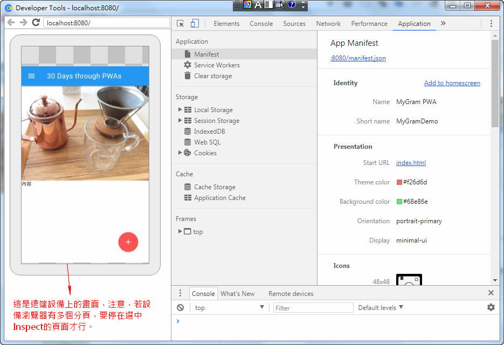Open the What's New tab
This screenshot has height=345, width=504.
[237, 293]
